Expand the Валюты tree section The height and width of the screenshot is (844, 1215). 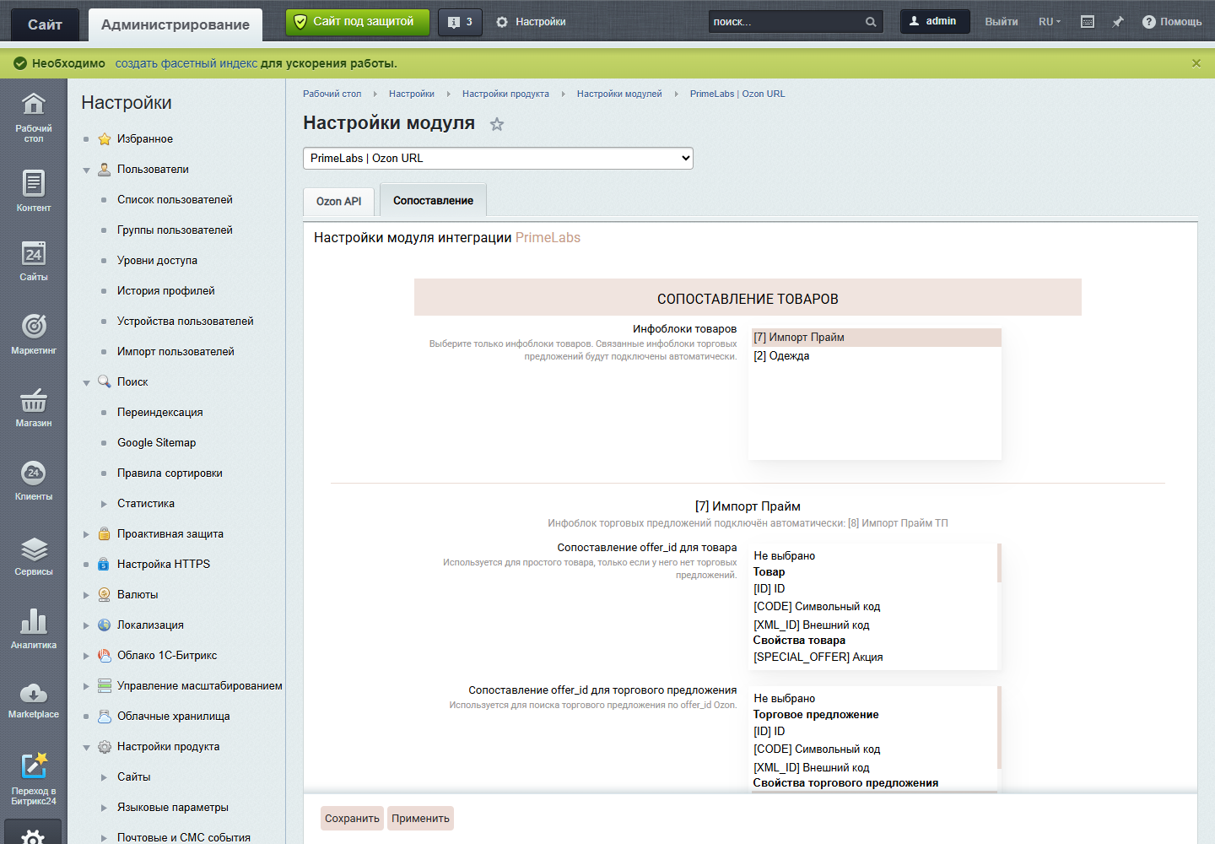coord(86,595)
